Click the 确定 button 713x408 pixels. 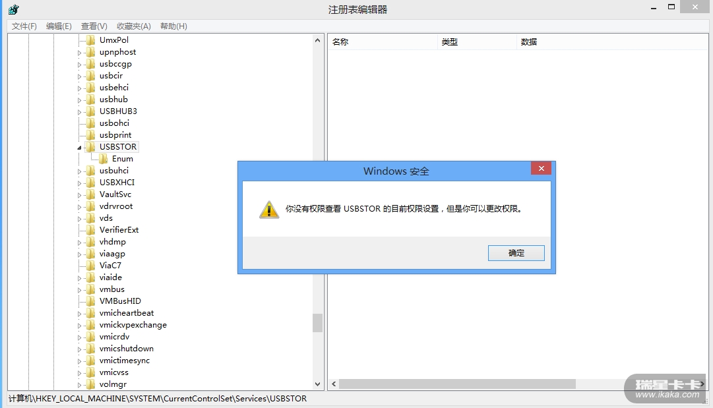[516, 253]
